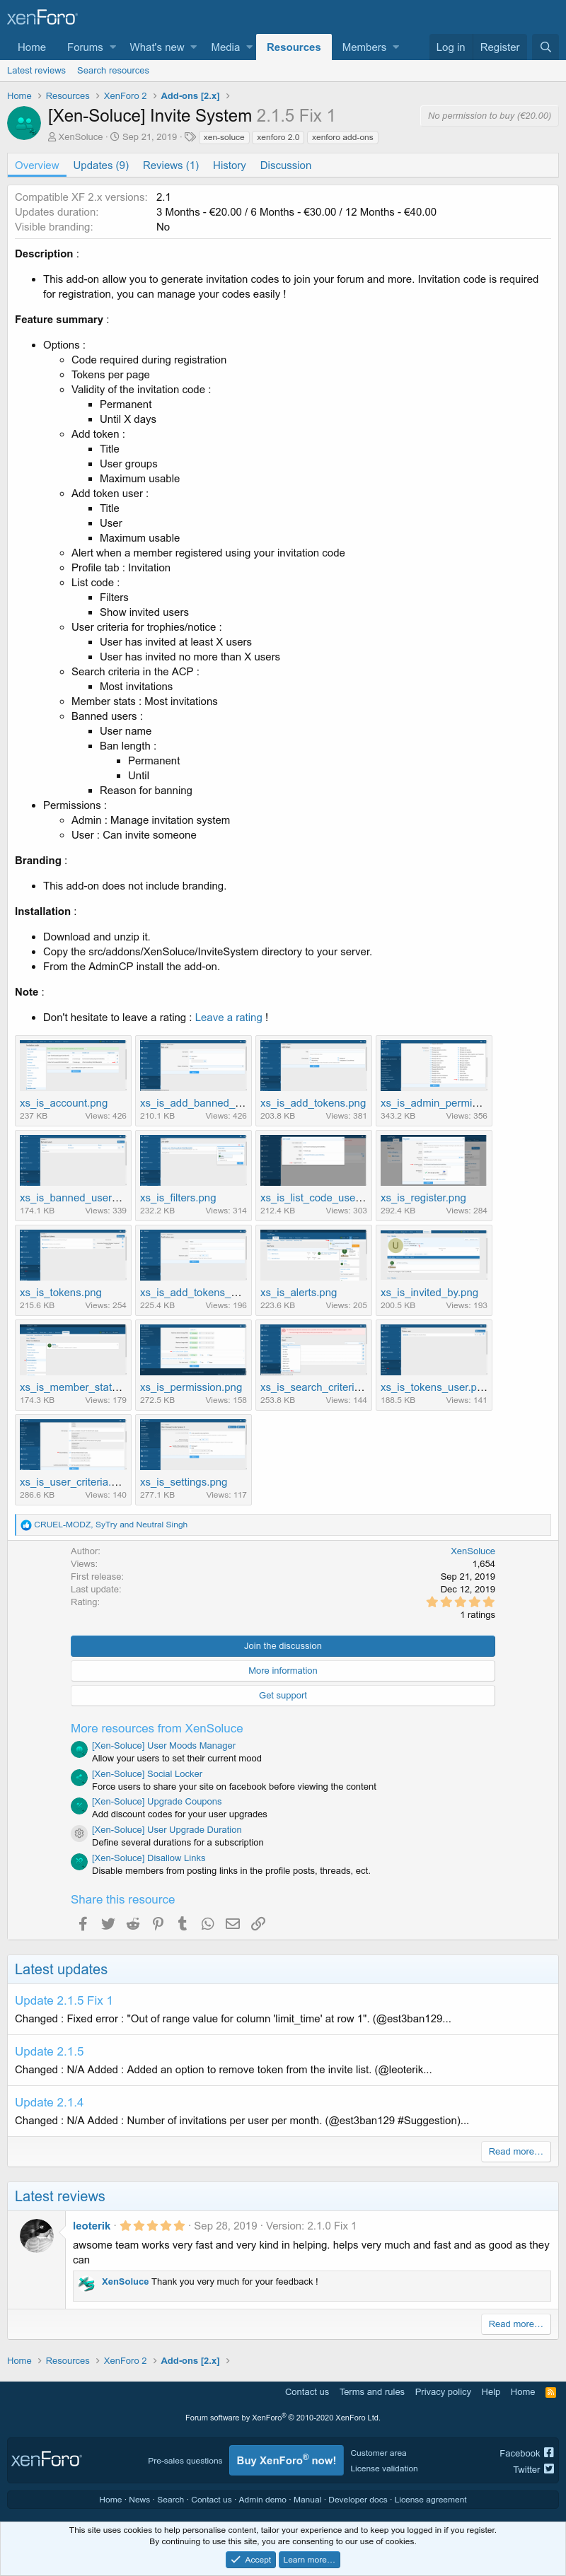Open the Privacy policy footer link
566x2576 pixels.
[x=443, y=2392]
